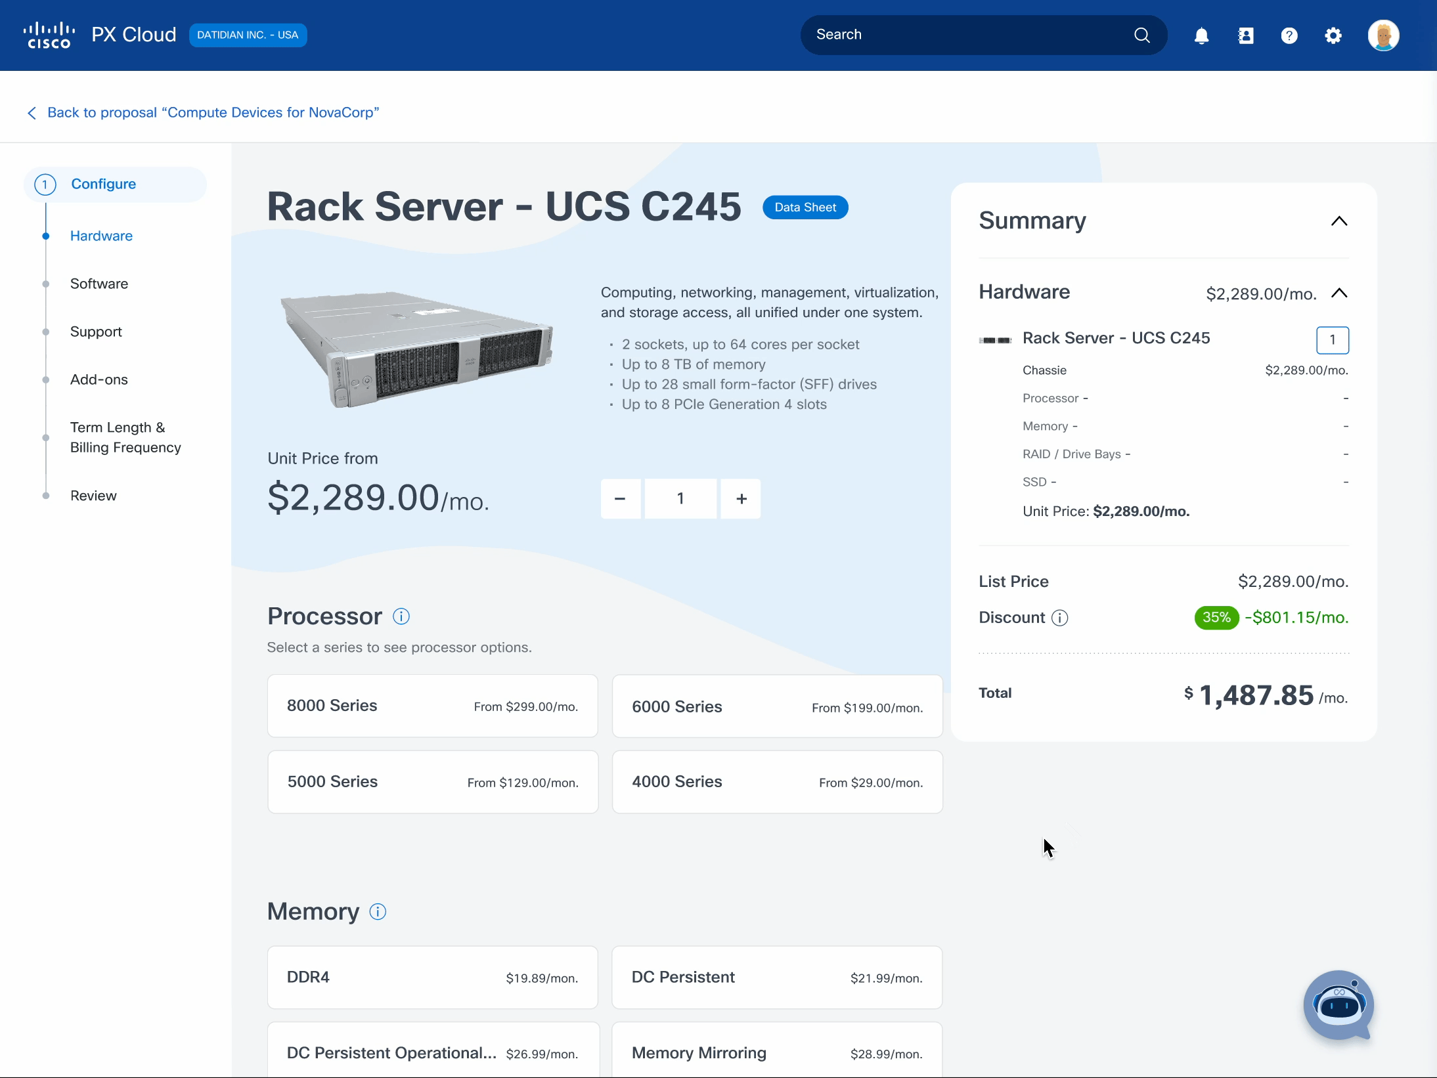Click the Memory info icon
The height and width of the screenshot is (1078, 1437).
378,912
